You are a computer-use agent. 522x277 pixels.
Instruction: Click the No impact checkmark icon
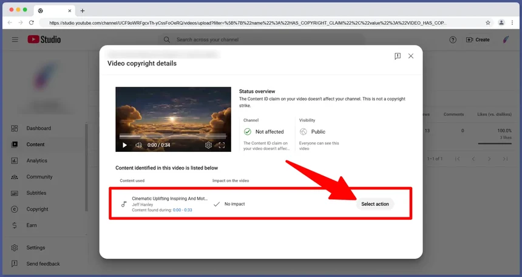[x=217, y=204]
